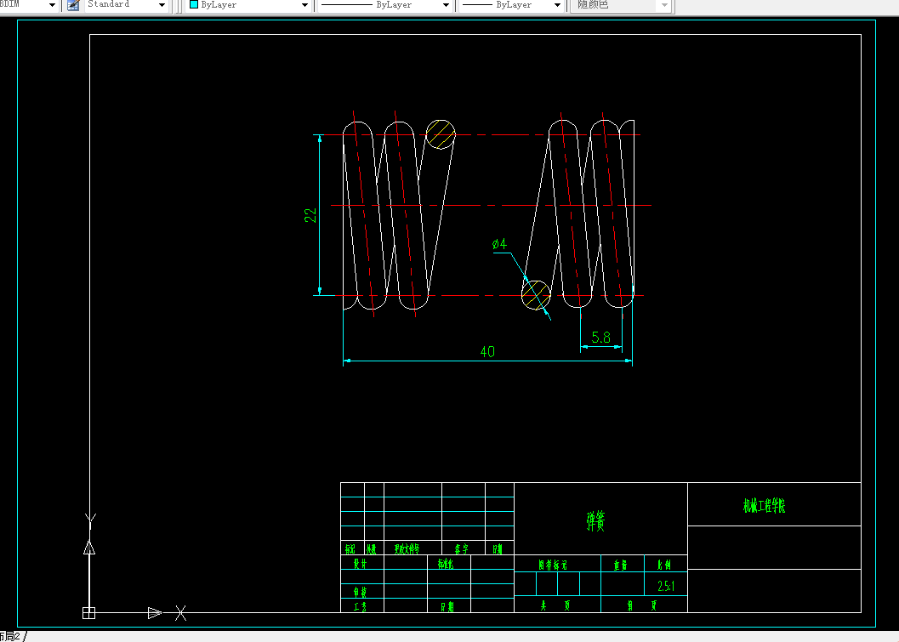The image size is (899, 642).
Task: Click the cyan ByLayer color swatch
Action: click(194, 4)
